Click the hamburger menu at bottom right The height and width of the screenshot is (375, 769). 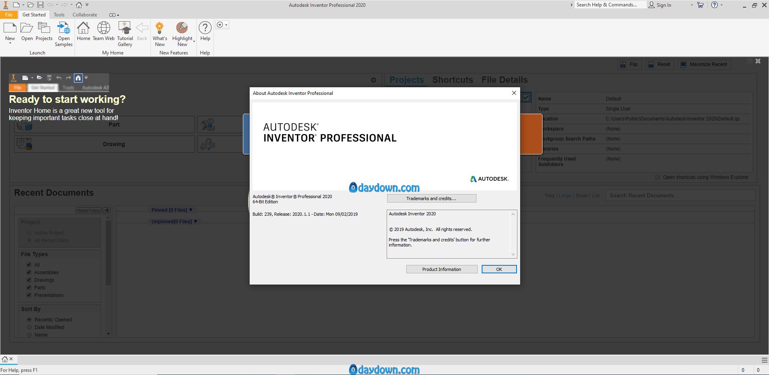(x=764, y=360)
